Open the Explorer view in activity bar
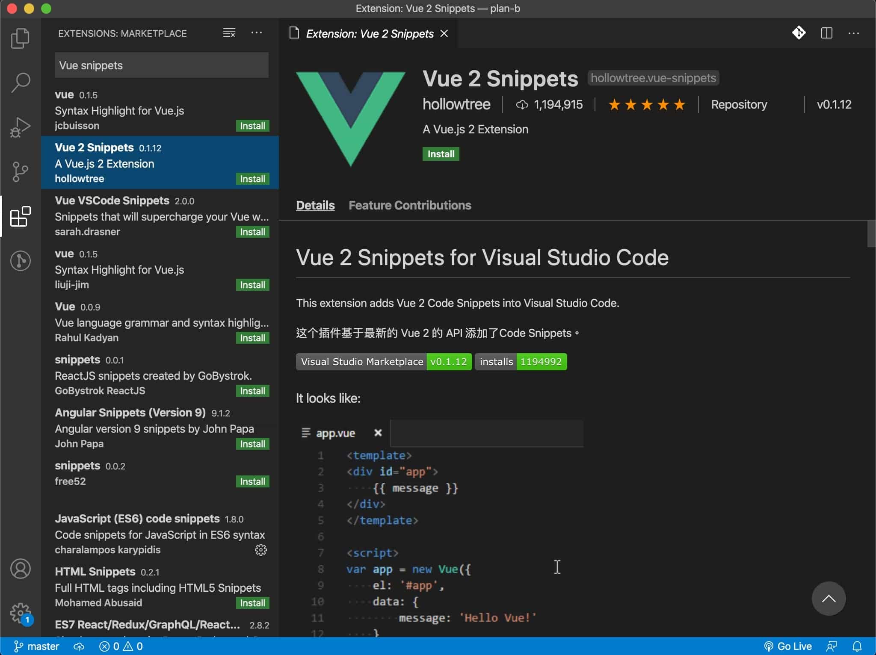Image resolution: width=876 pixels, height=655 pixels. (20, 38)
